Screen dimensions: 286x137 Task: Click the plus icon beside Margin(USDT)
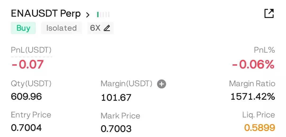pos(162,84)
